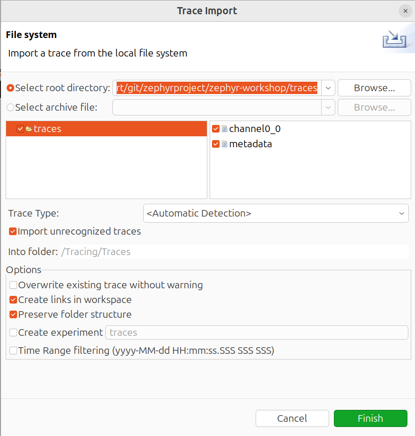Screen dimensions: 415x436
Task: Click the root directory path field
Action: [217, 88]
